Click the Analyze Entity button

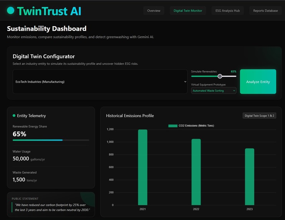pos(258,82)
